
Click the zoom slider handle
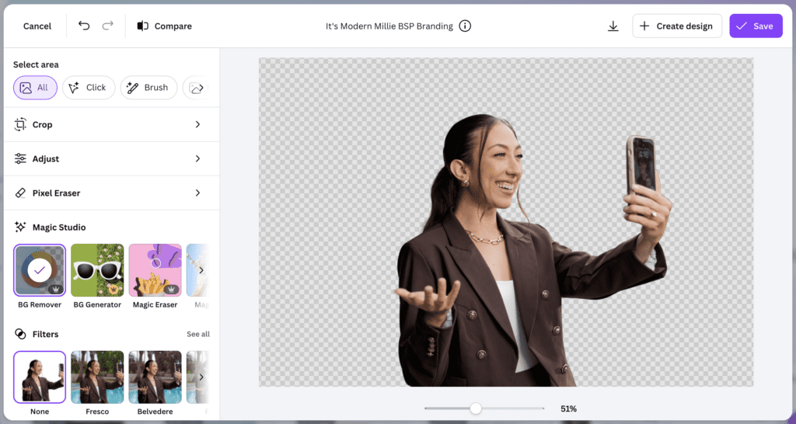(476, 408)
